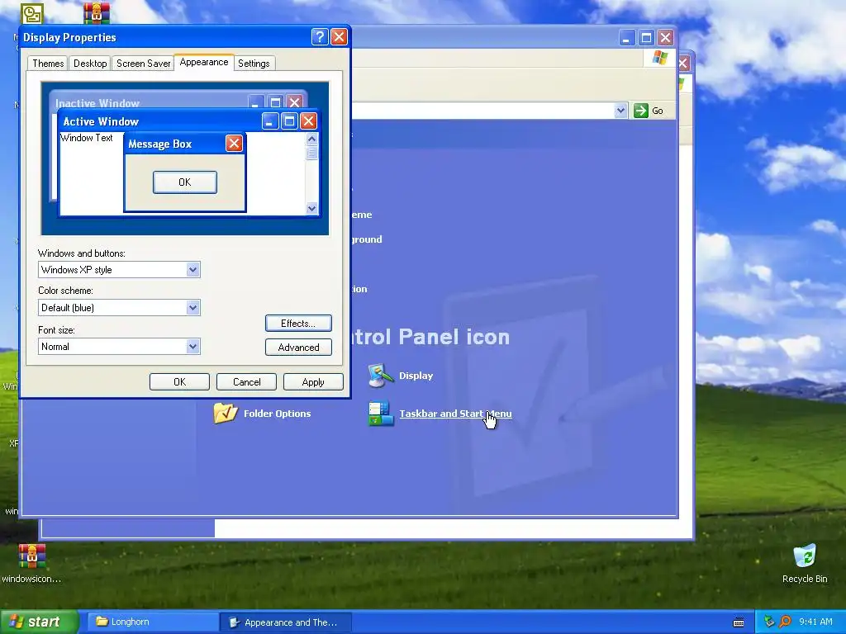The width and height of the screenshot is (846, 634).
Task: Switch to the Settings tab
Action: pos(254,64)
